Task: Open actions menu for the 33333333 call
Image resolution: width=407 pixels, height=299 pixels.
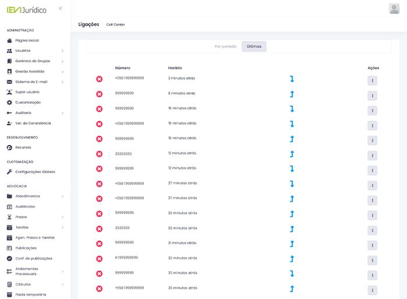Action: coord(372,155)
